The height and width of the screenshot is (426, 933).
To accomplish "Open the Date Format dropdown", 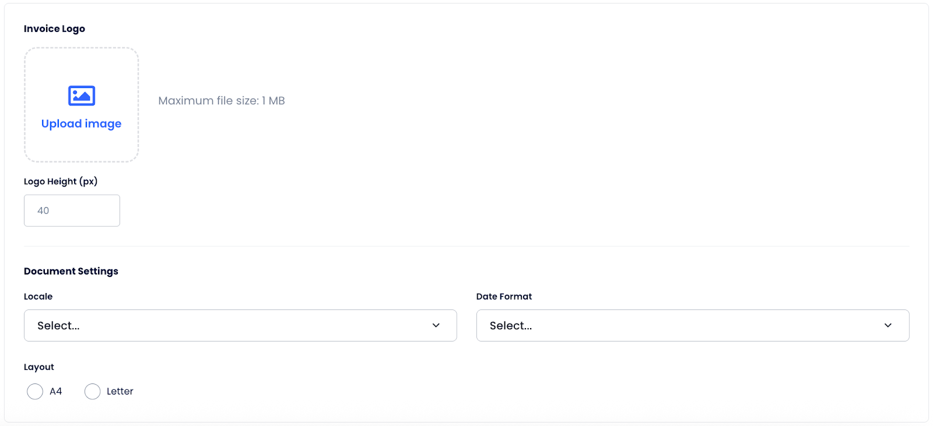I will click(682, 325).
